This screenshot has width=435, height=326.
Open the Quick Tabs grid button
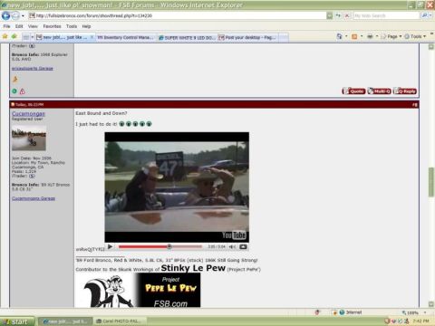pos(26,37)
